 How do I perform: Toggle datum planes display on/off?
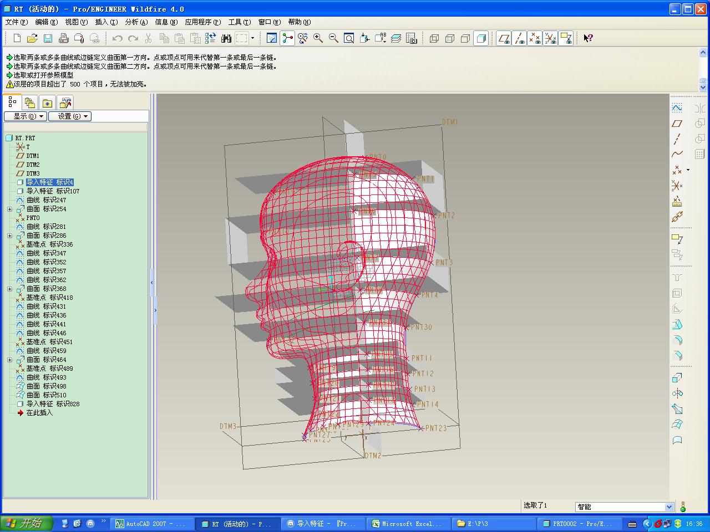504,38
